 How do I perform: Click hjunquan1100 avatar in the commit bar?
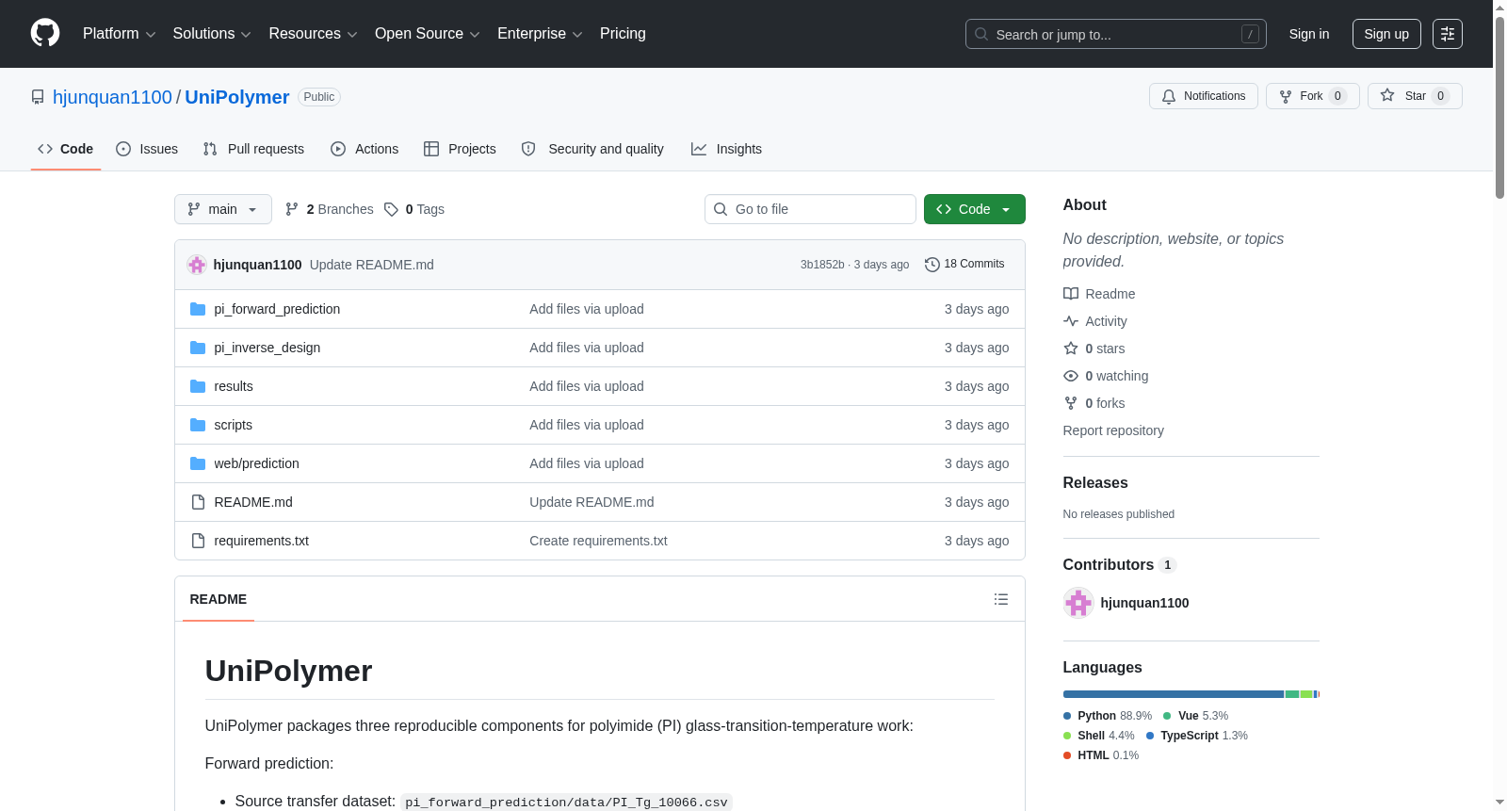pos(197,265)
